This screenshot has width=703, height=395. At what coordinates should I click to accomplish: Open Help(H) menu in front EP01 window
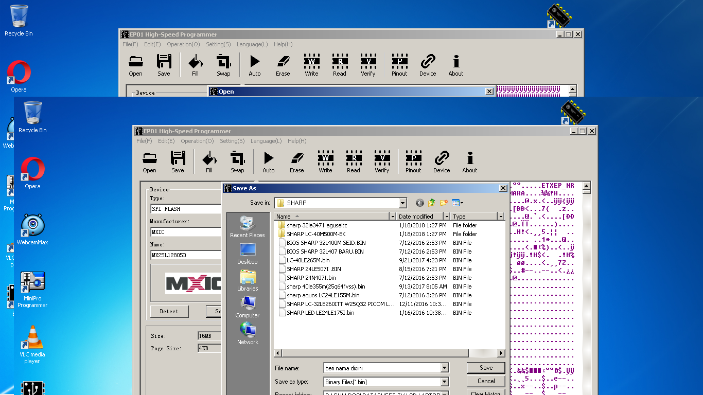point(297,141)
